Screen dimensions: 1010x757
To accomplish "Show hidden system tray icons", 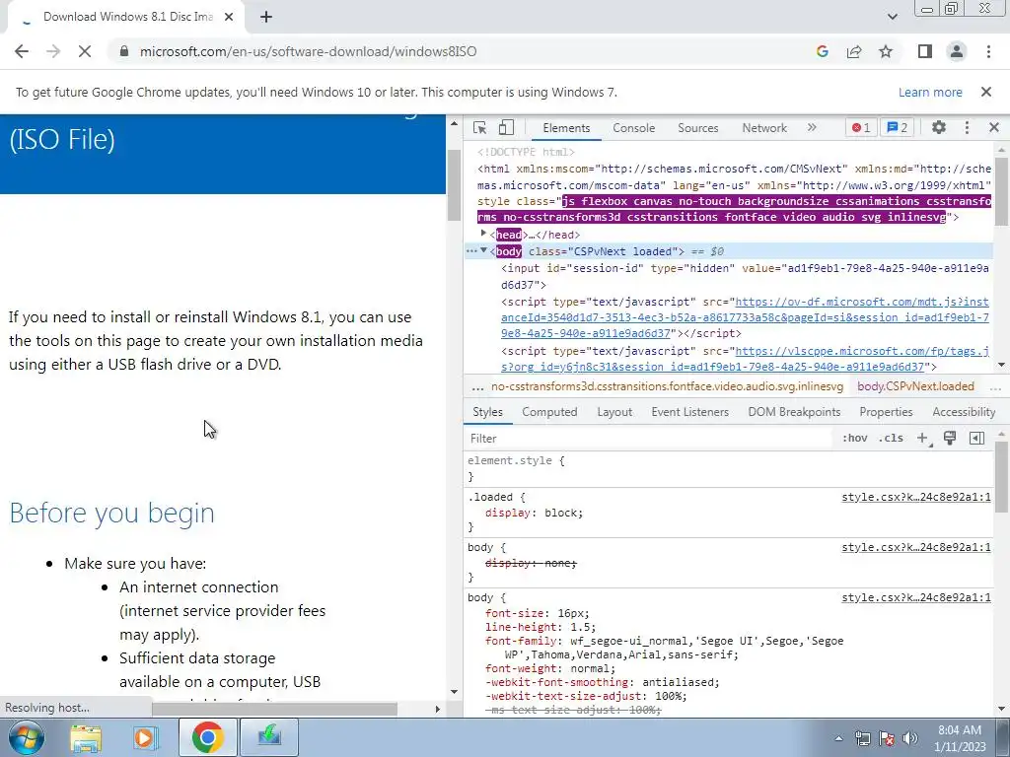I will pos(838,738).
